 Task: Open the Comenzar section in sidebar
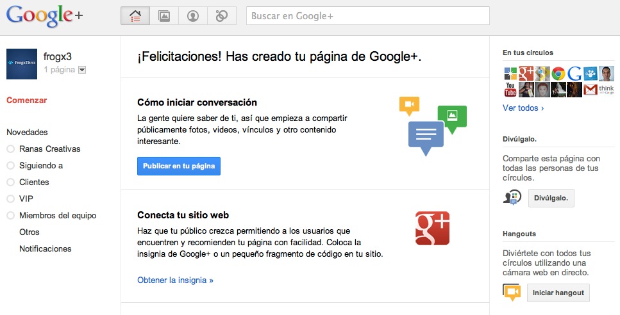click(x=26, y=101)
